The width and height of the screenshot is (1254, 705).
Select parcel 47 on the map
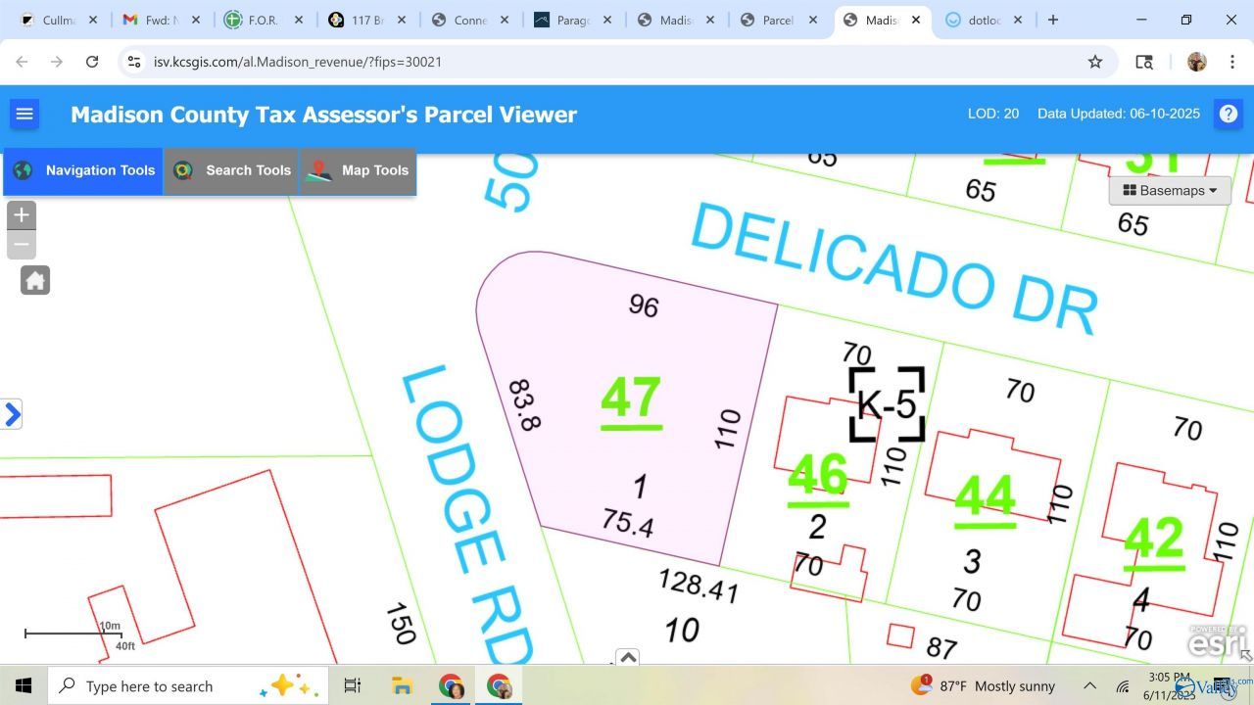(x=631, y=399)
